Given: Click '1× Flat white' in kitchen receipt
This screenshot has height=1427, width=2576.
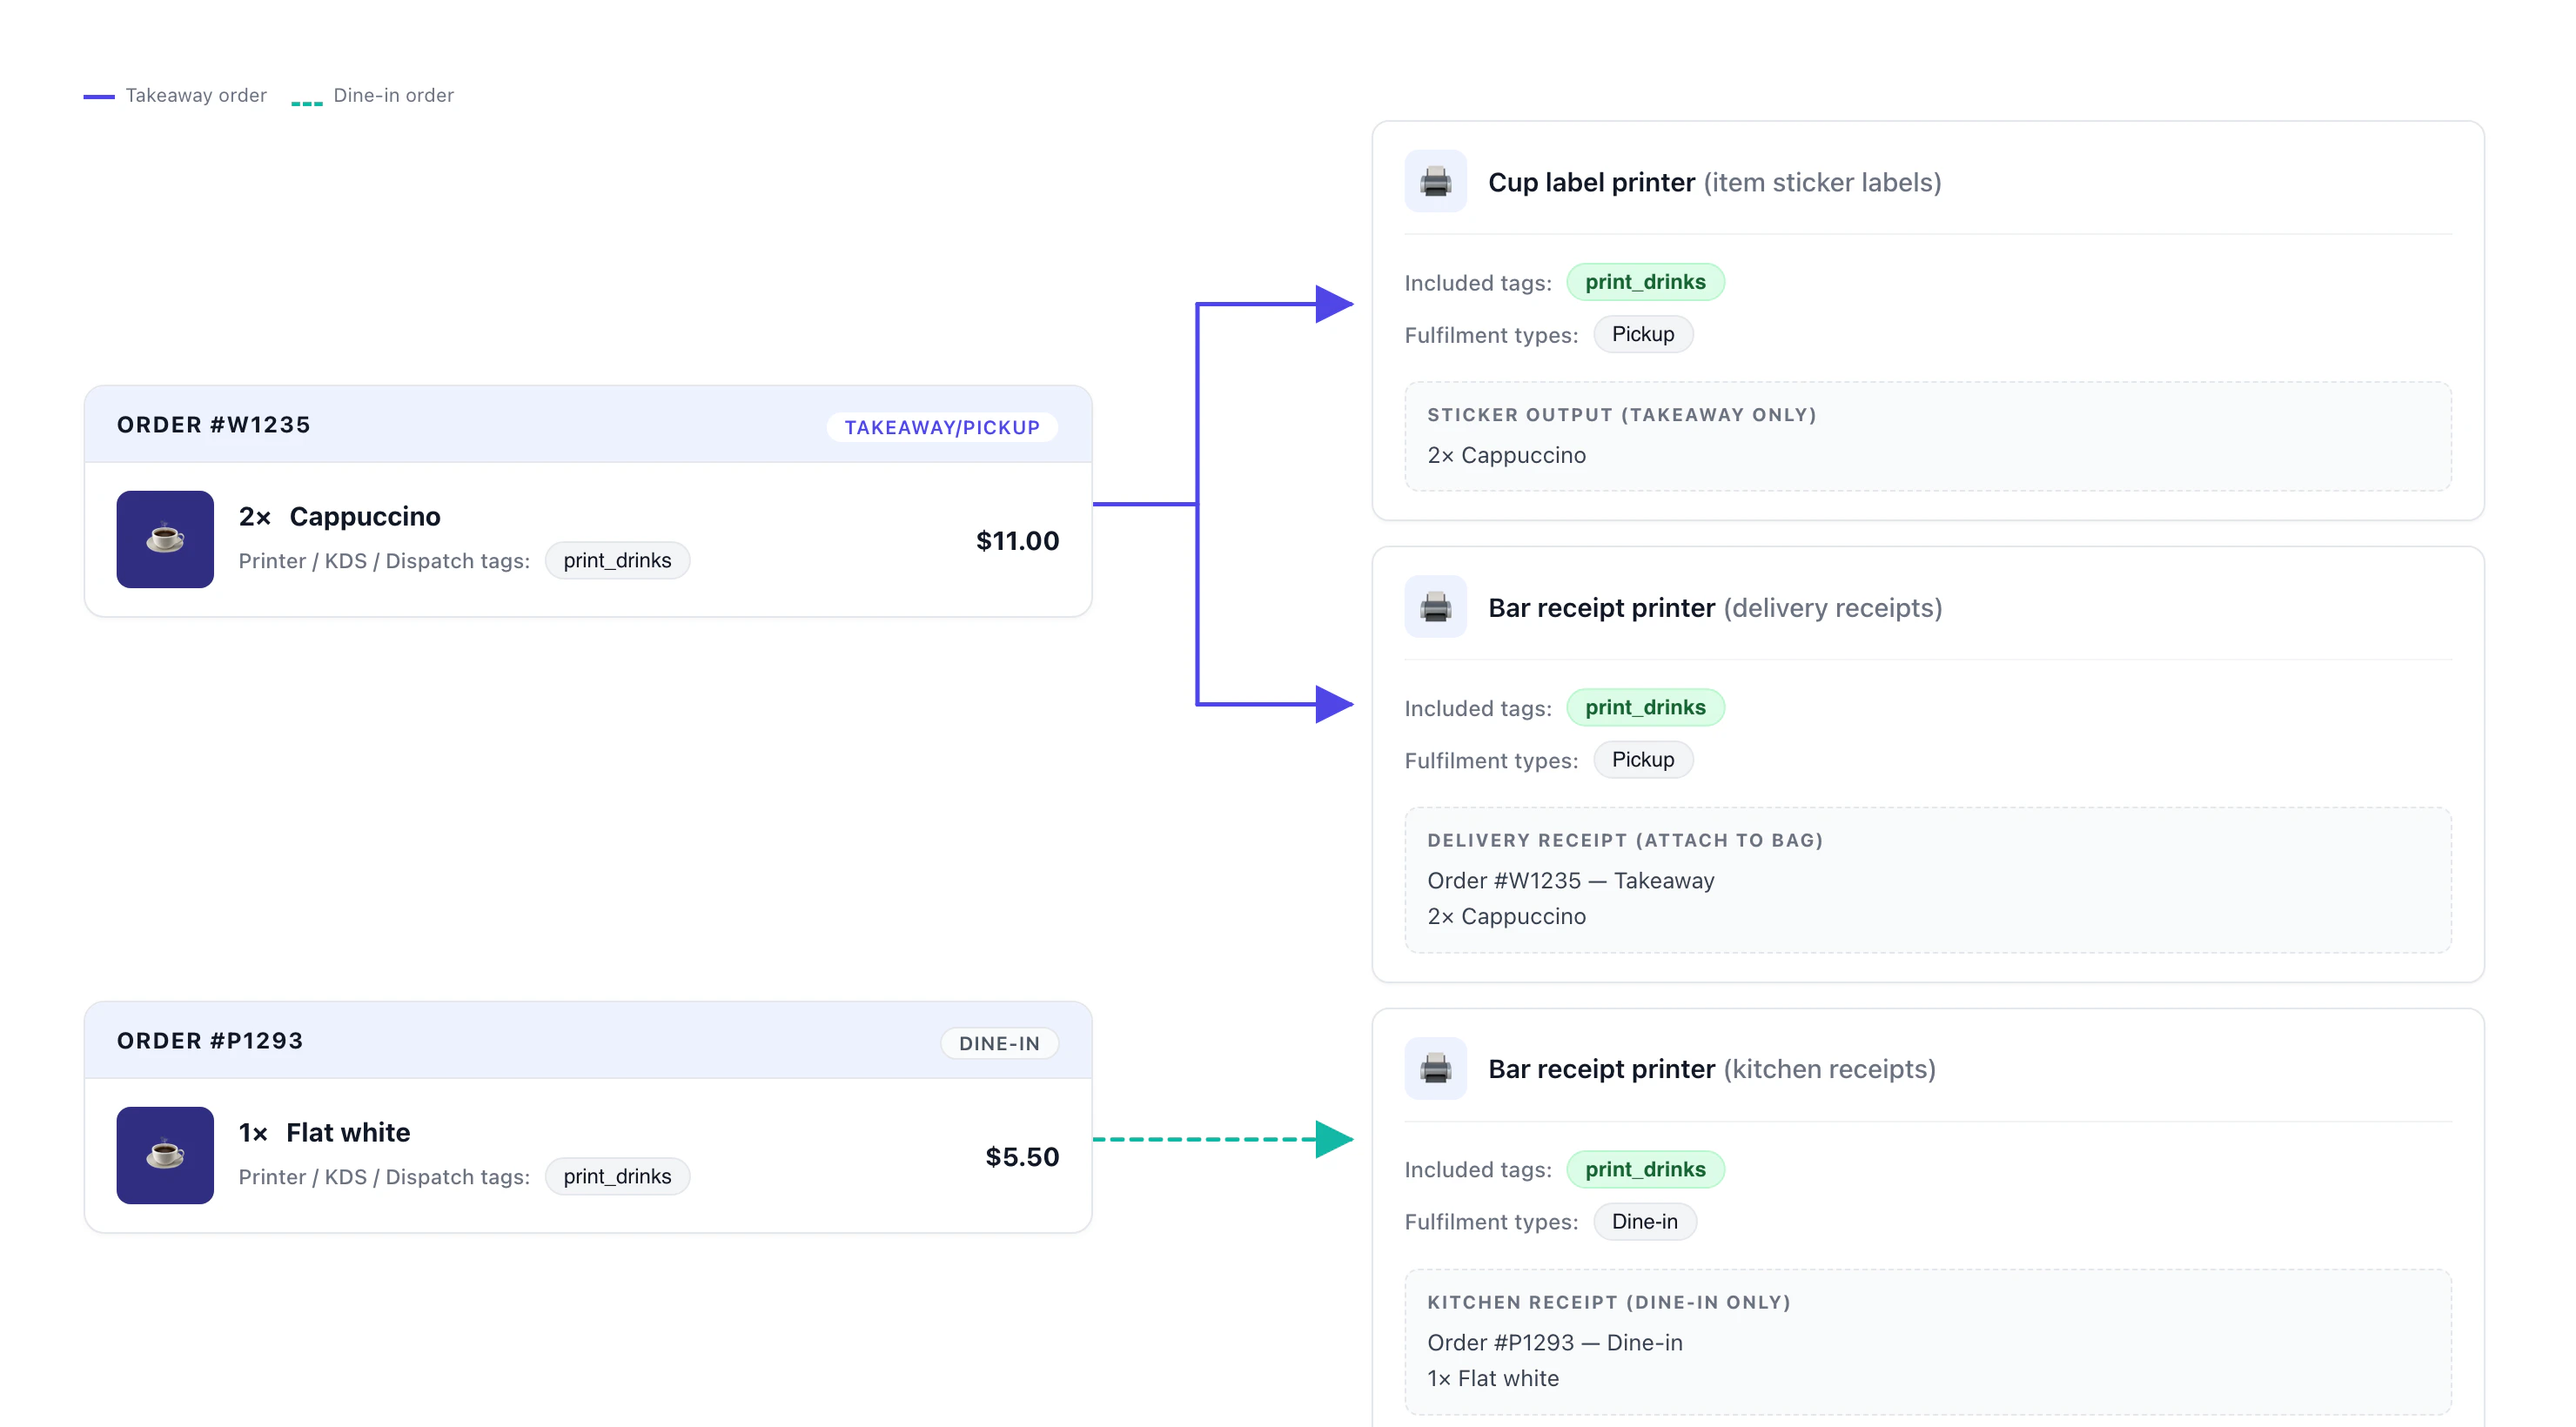Looking at the screenshot, I should 1492,1378.
